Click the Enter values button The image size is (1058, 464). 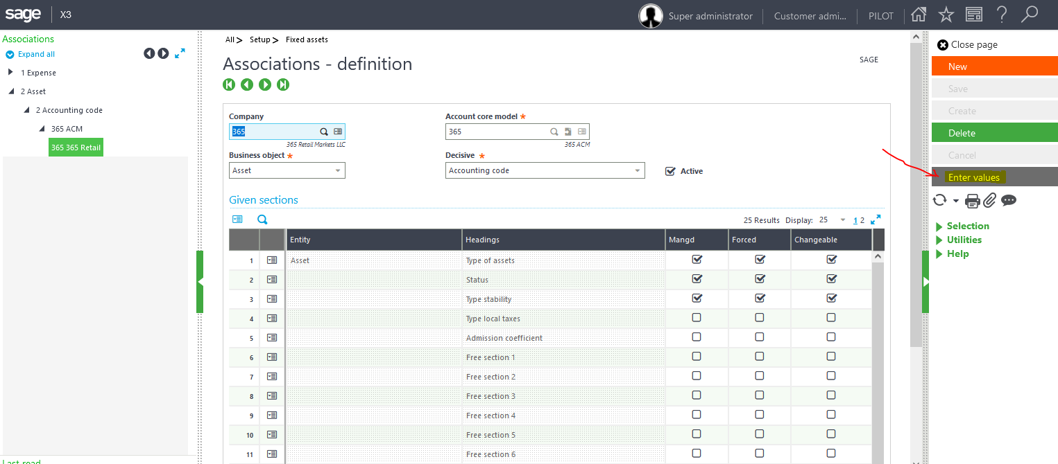pyautogui.click(x=974, y=177)
